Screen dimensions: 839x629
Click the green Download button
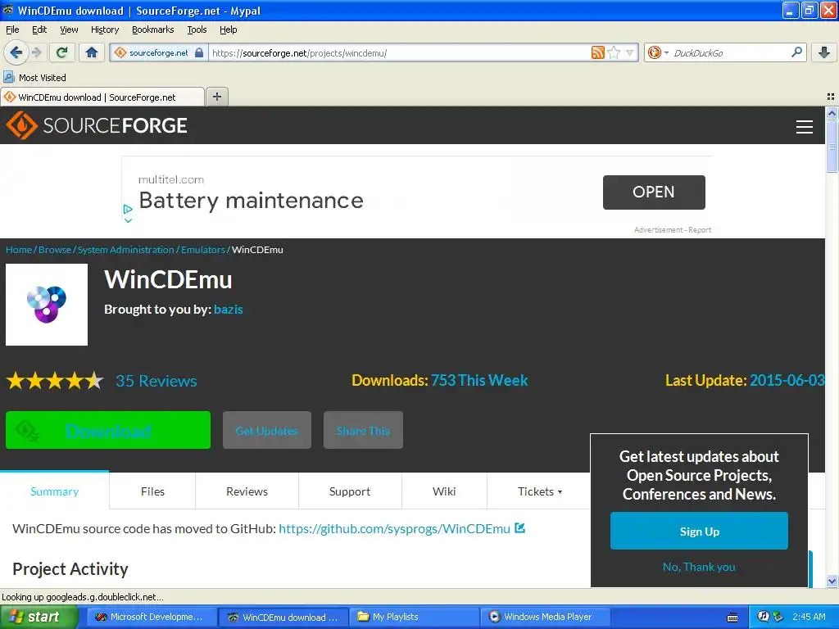pyautogui.click(x=108, y=430)
